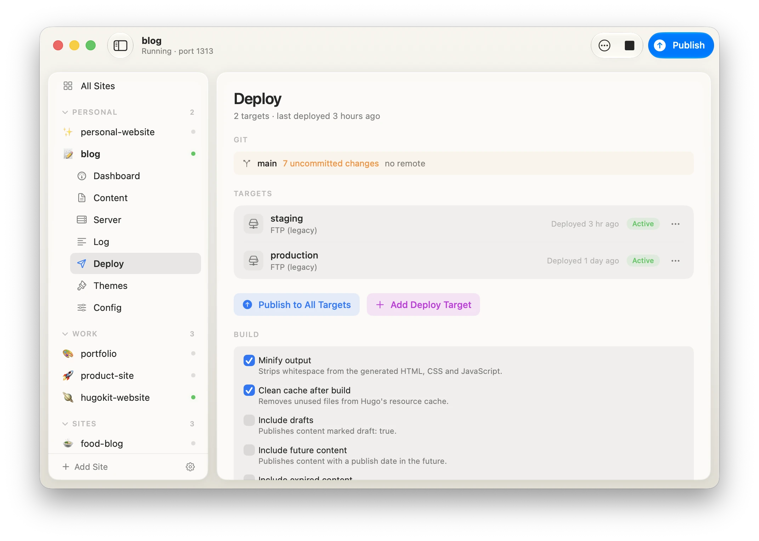This screenshot has width=759, height=541.
Task: Click the 'Running · port 1313' status
Action: click(177, 51)
